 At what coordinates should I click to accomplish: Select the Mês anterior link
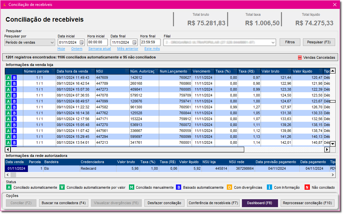coord(128,49)
